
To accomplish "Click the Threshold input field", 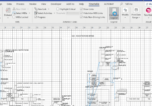I will 73,13.
